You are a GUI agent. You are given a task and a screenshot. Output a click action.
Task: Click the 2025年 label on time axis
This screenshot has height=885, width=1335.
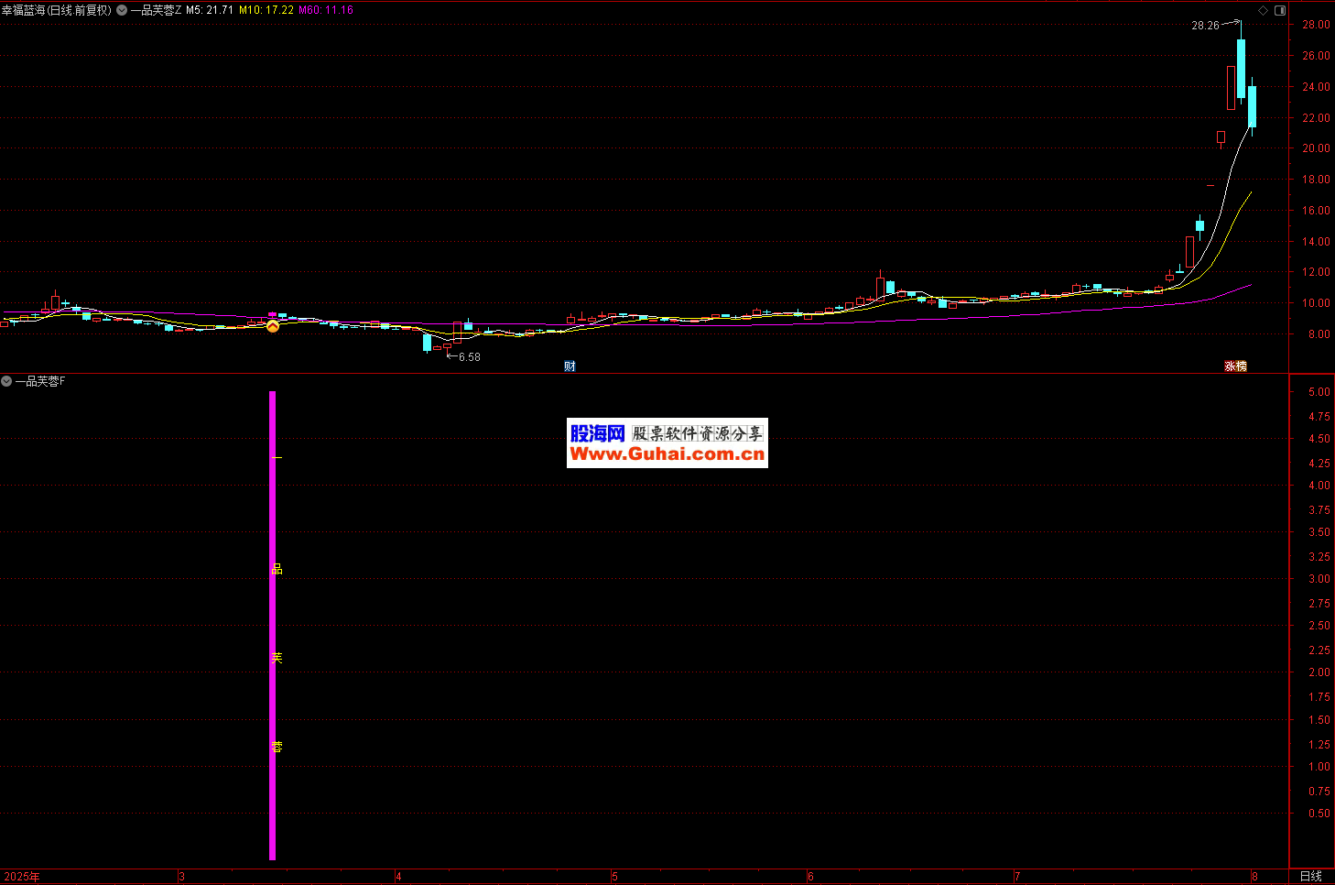(22, 877)
